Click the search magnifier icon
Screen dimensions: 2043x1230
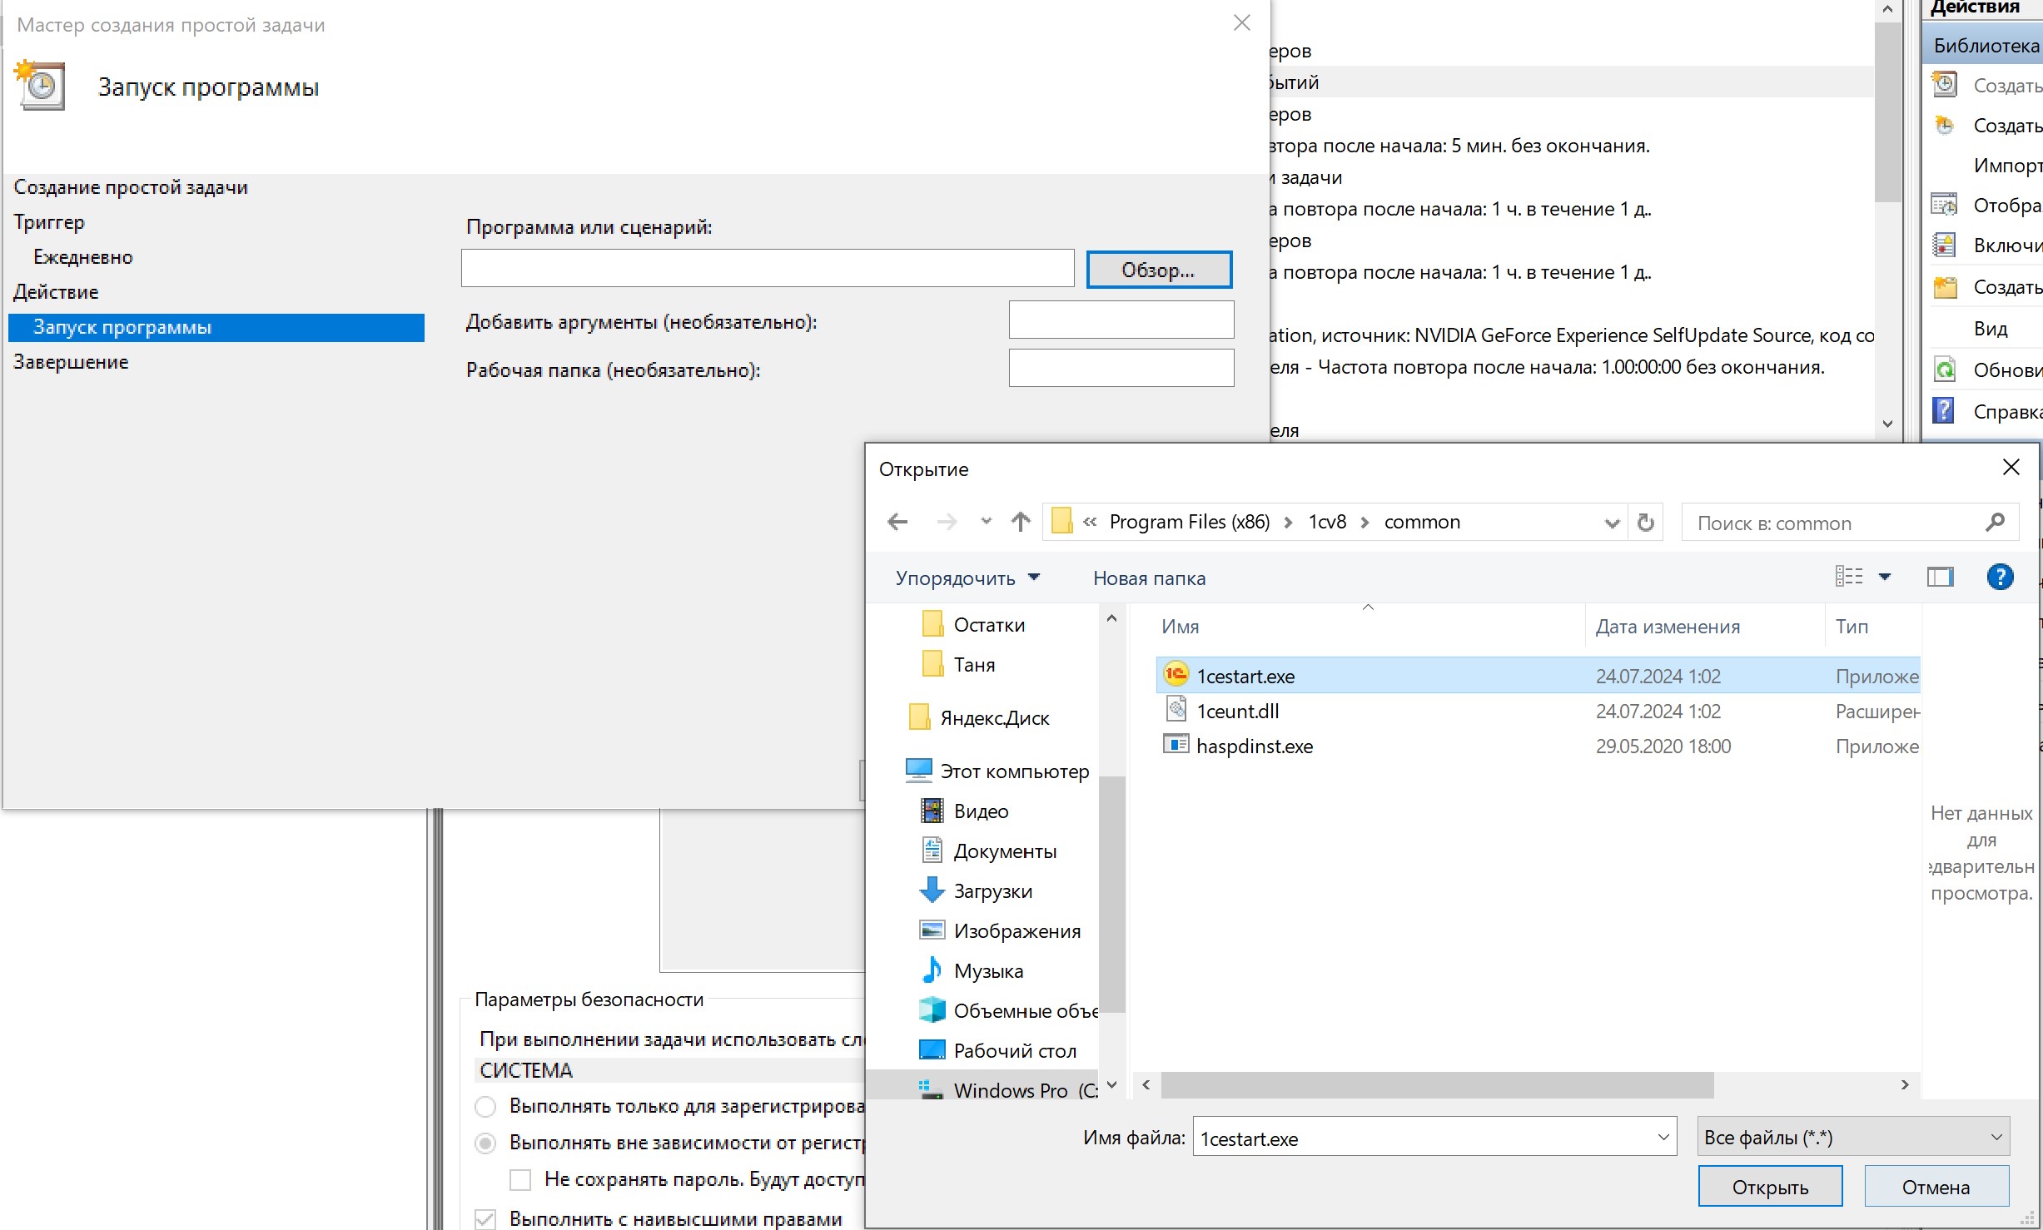[x=1994, y=523]
